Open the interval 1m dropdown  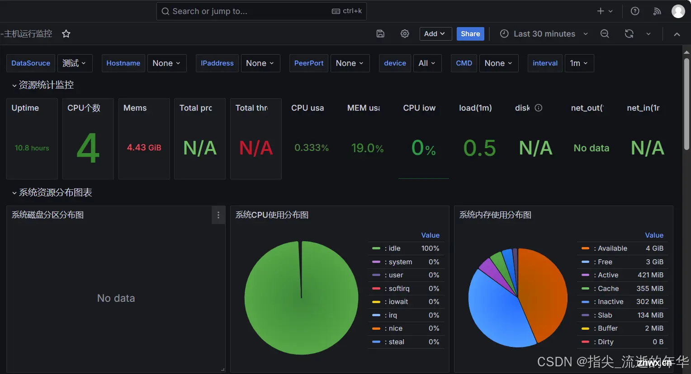pyautogui.click(x=579, y=63)
